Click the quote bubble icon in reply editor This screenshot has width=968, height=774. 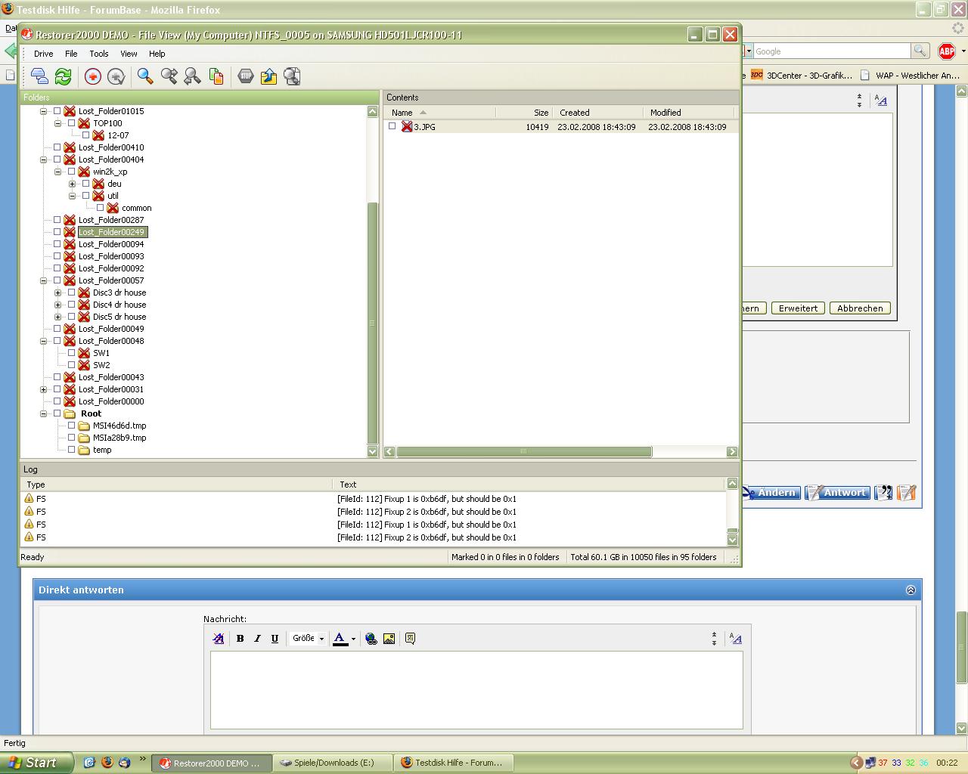pyautogui.click(x=410, y=639)
